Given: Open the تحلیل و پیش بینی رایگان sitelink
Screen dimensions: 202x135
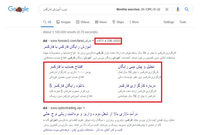Looking at the screenshot, I should click(136, 67).
